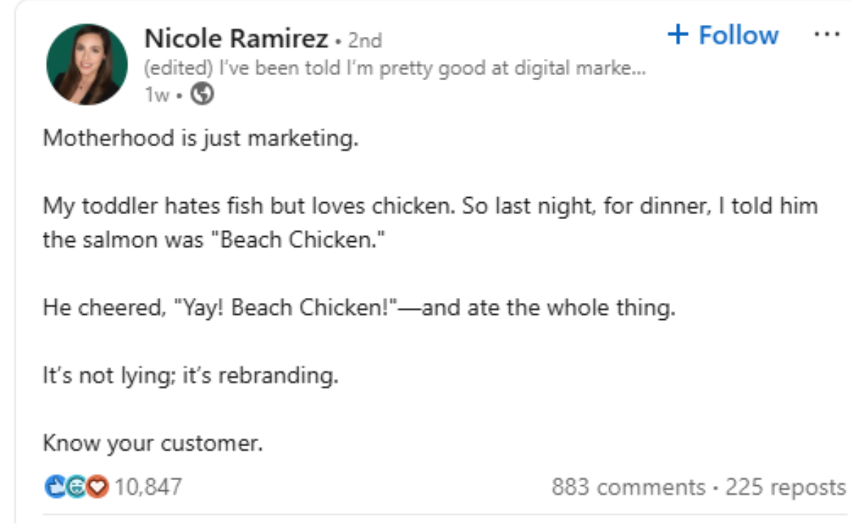The image size is (851, 532).
Task: Open Nicole Ramirez's profile via her name
Action: 236,40
